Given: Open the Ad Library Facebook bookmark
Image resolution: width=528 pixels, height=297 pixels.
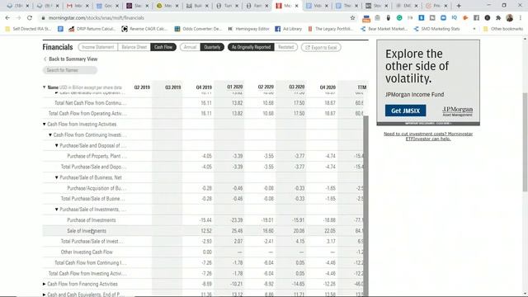Looking at the screenshot, I should pos(288,29).
